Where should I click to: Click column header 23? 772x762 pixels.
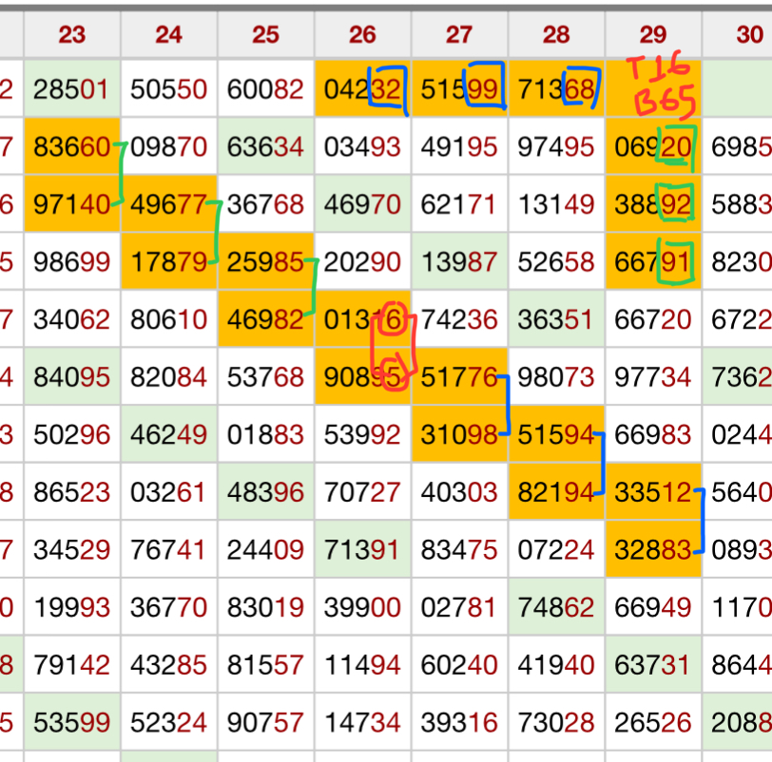coord(72,35)
